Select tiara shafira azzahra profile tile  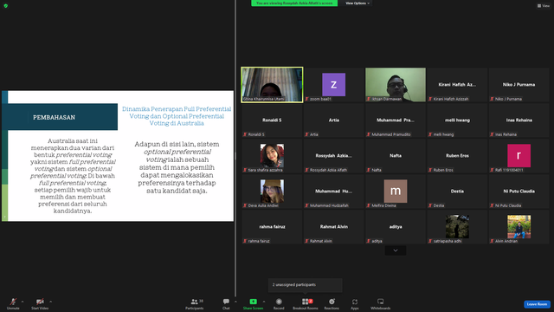(x=272, y=156)
